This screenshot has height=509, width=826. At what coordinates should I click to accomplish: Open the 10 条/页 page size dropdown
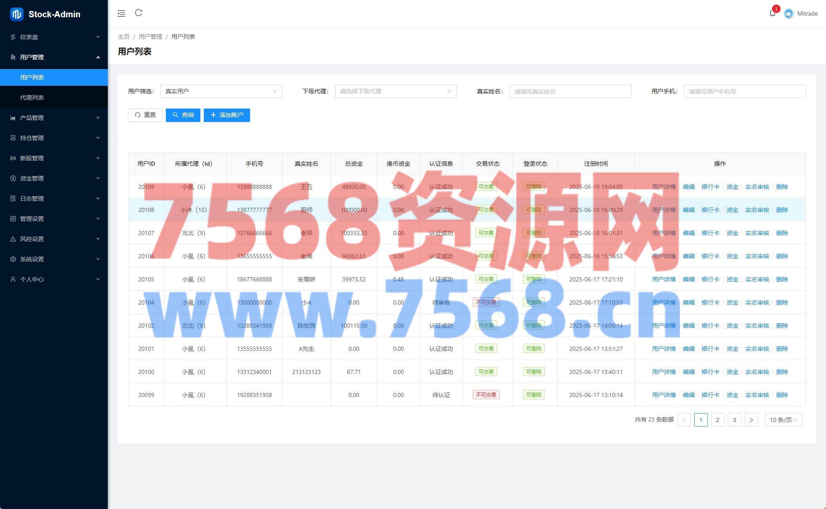point(783,420)
